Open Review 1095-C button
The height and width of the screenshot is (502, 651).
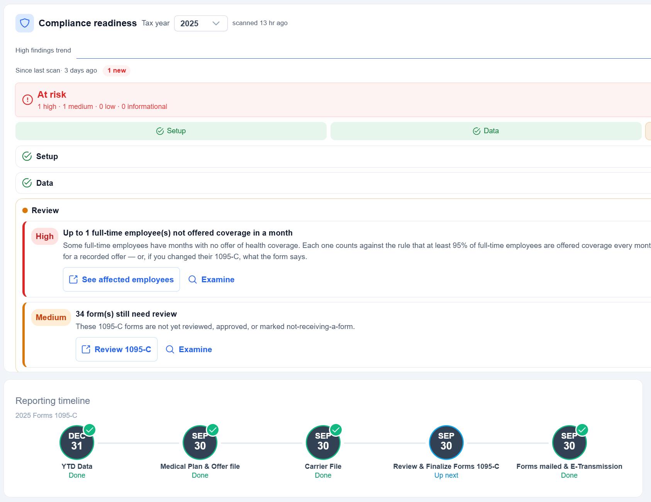pyautogui.click(x=117, y=349)
